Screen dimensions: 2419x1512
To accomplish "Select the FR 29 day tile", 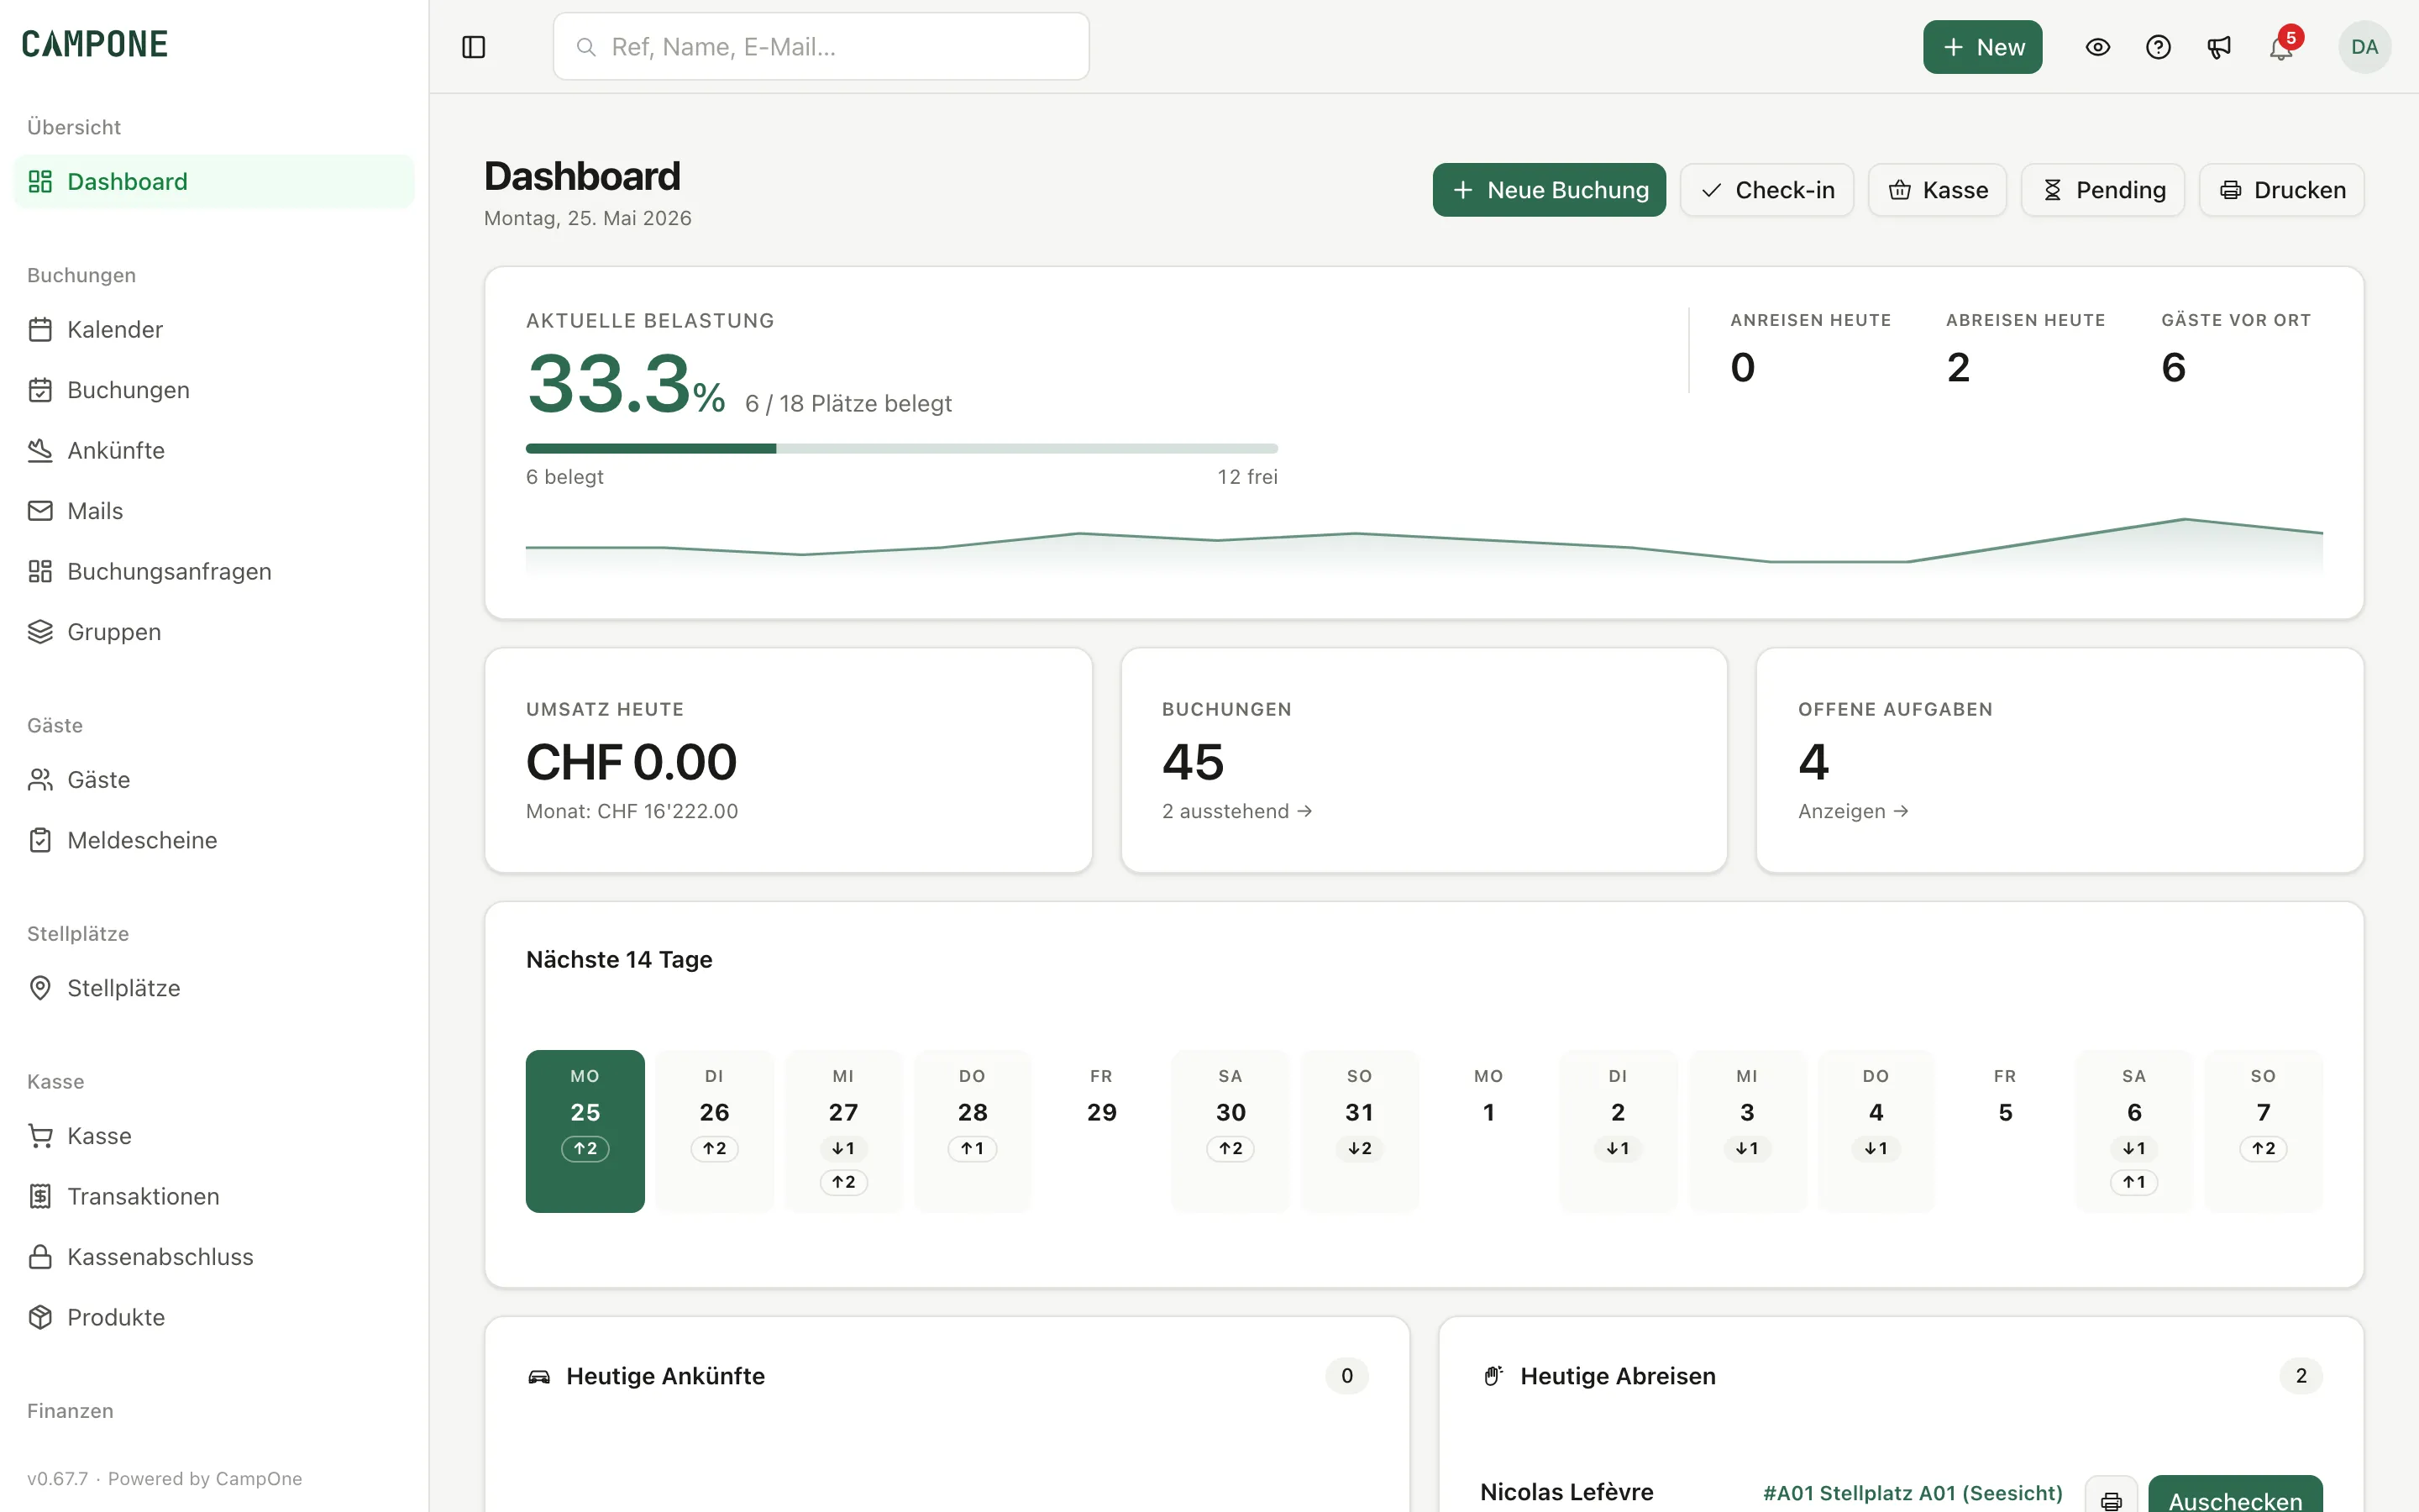I will (x=1100, y=1131).
